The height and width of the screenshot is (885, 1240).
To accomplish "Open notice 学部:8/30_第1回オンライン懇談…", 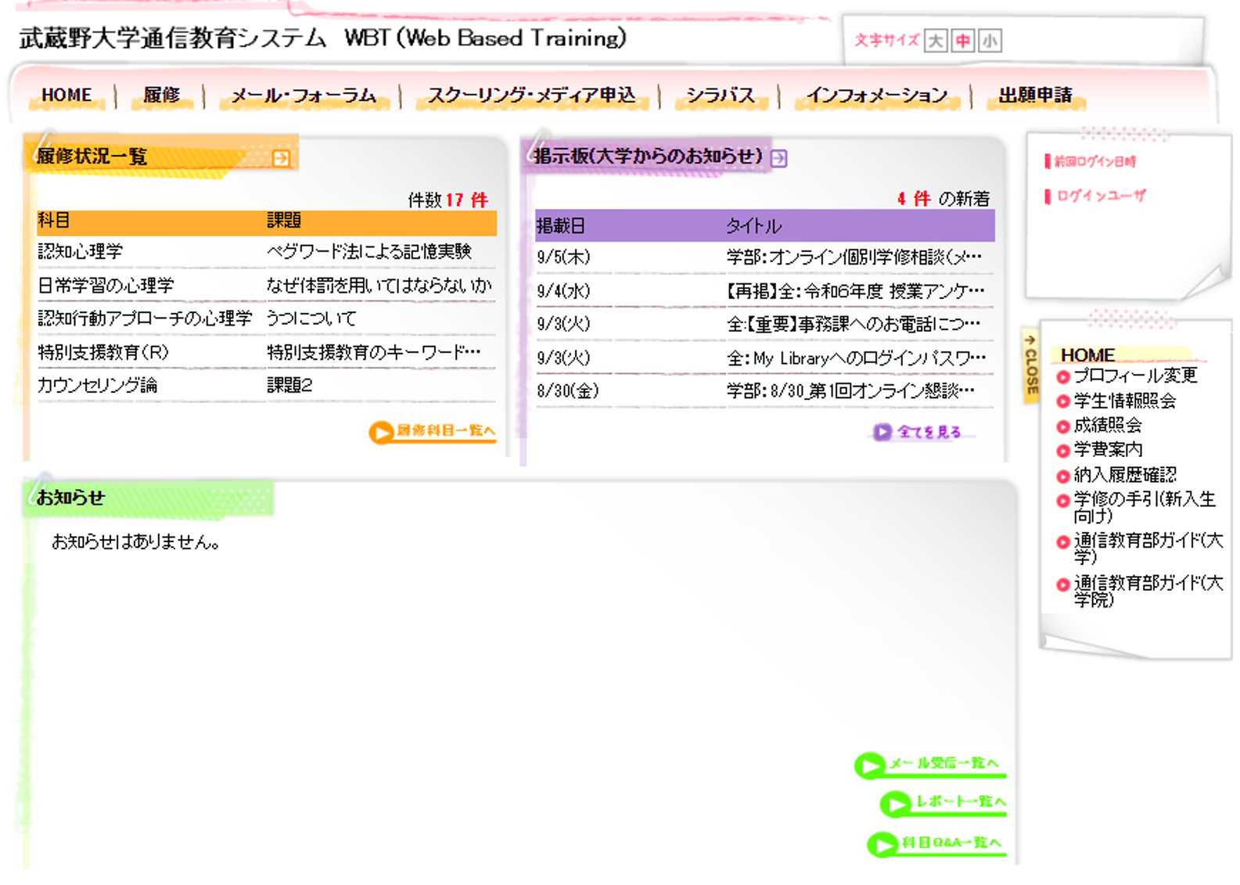I will click(851, 391).
